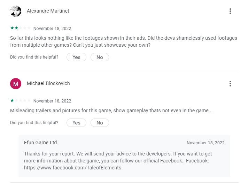Select the Michael Blockovich reviewer name
The image size is (240, 183).
(x=48, y=83)
